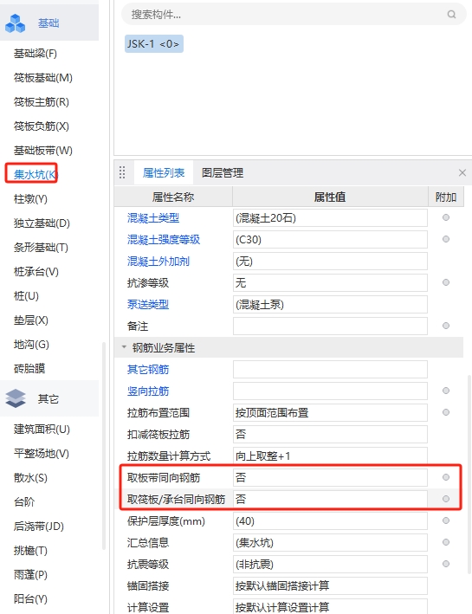Select 桩(U) in the sidebar
Viewport: 472px width, 614px height.
pyautogui.click(x=26, y=296)
